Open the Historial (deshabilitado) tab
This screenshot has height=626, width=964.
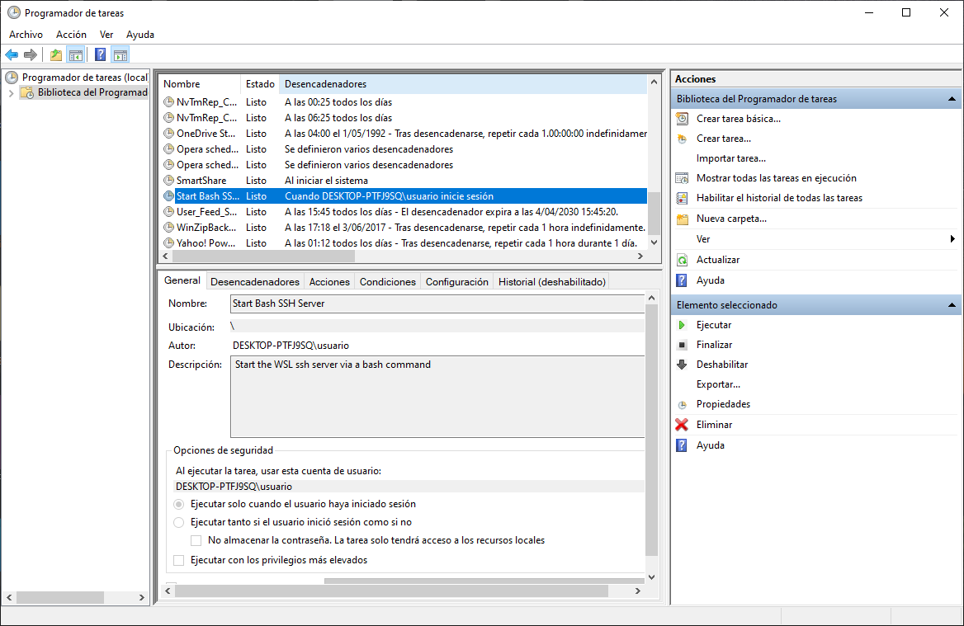[552, 282]
